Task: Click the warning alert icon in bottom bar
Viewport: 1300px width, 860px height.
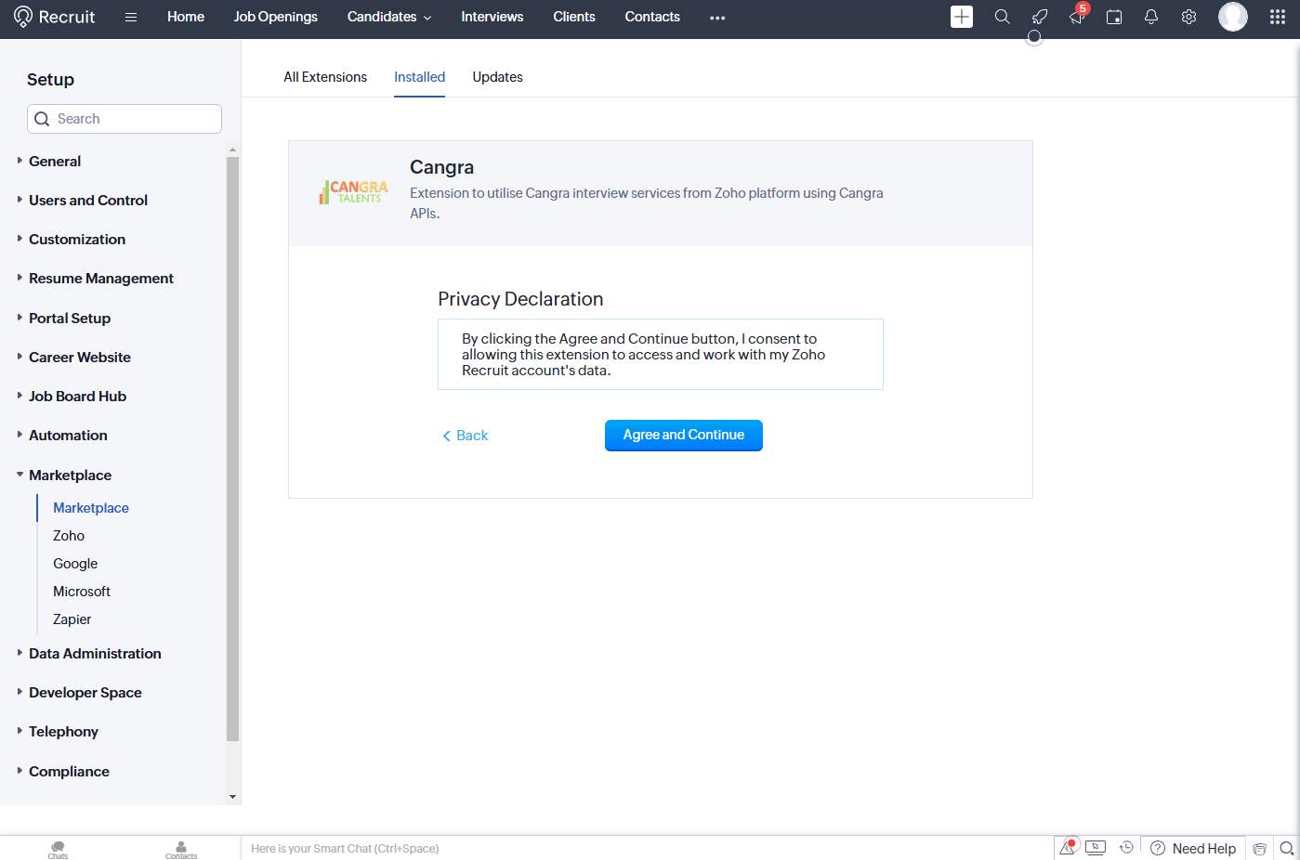Action: click(1068, 847)
